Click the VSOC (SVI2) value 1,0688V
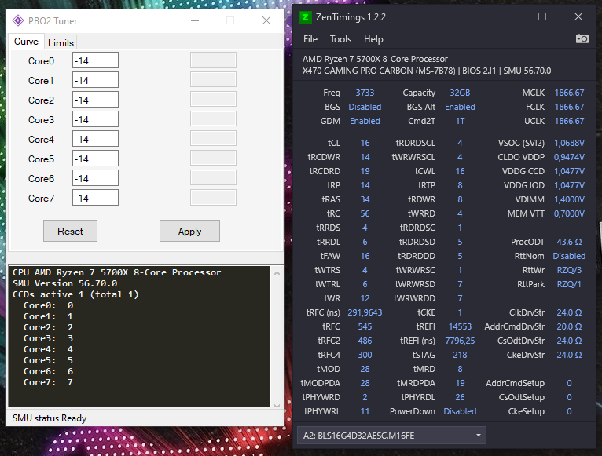The width and height of the screenshot is (602, 456). tap(569, 143)
